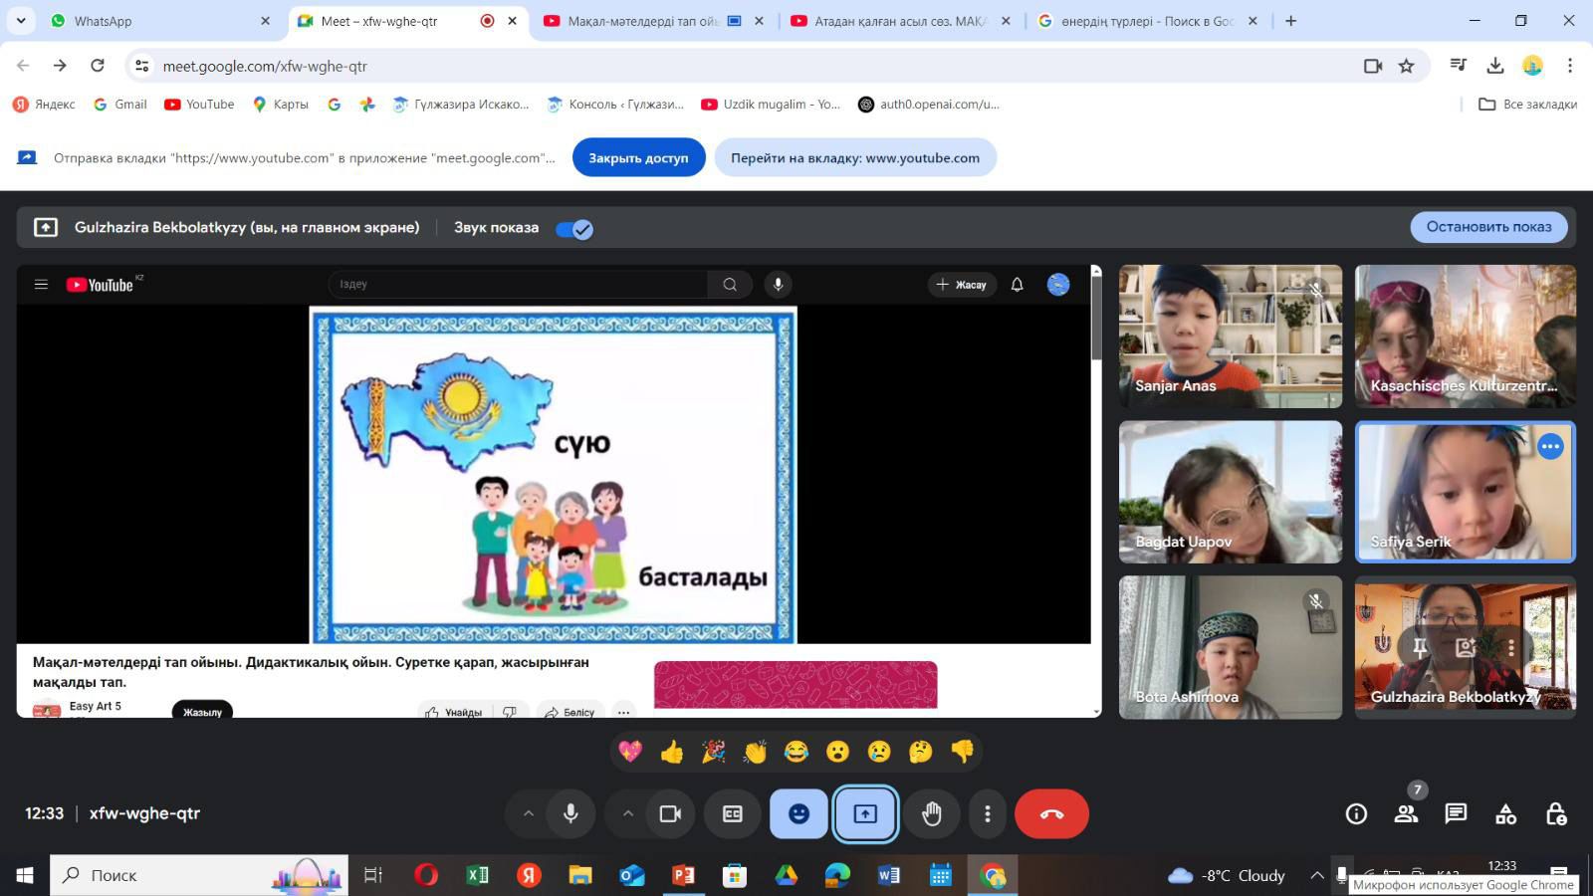This screenshot has height=896, width=1593.
Task: Turn the camera on or off
Action: 670,813
